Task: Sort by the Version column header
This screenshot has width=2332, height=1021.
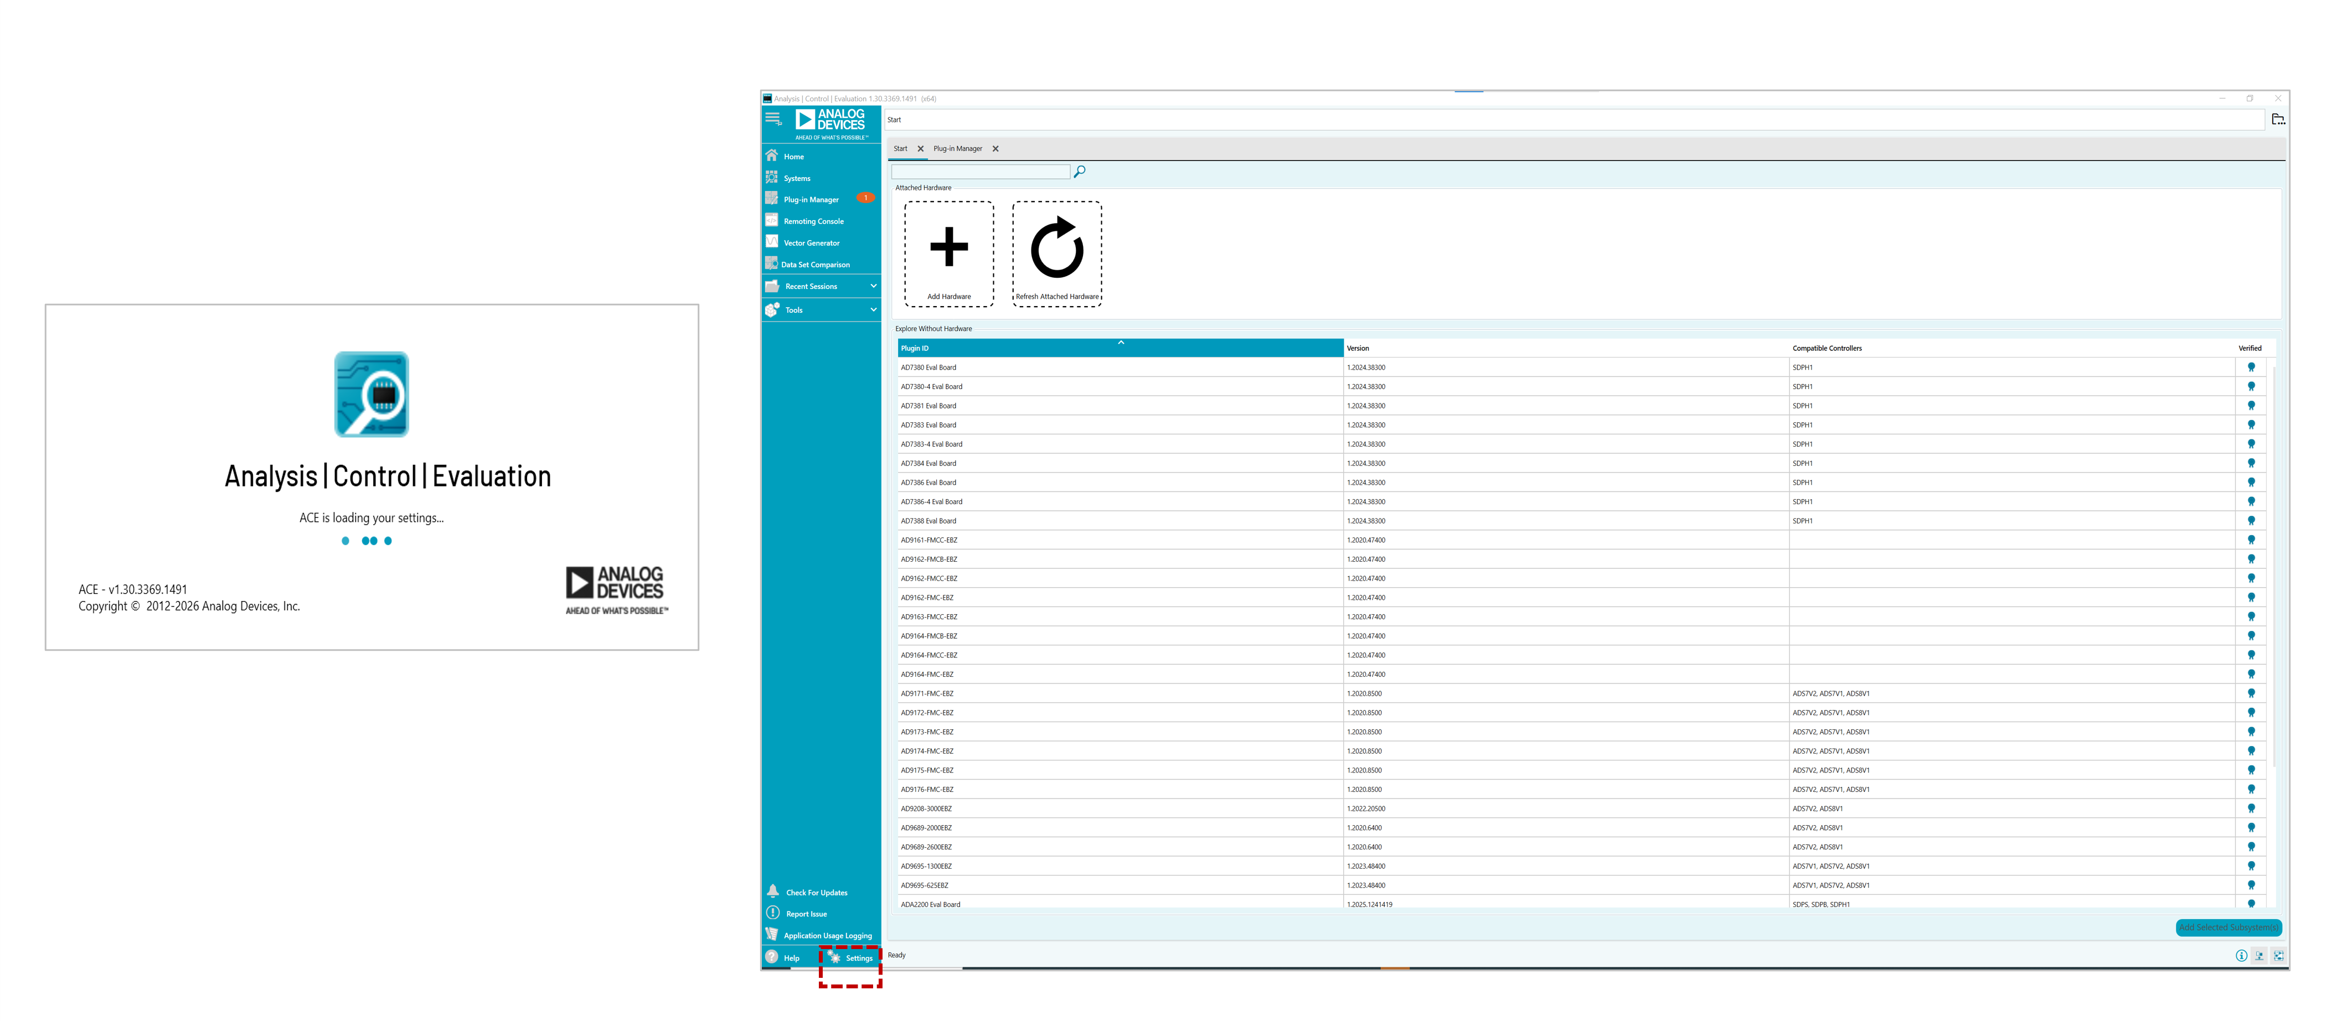Action: click(1565, 349)
